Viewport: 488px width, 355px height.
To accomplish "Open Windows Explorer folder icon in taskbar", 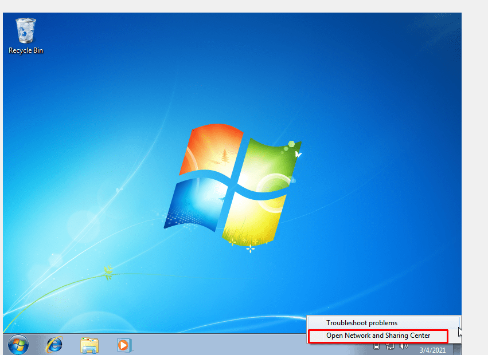I will 89,345.
